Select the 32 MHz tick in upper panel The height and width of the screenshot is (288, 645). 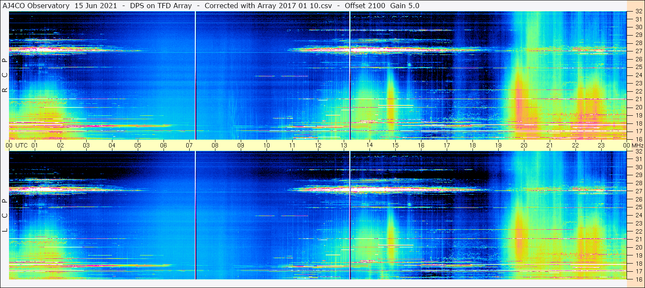click(638, 11)
